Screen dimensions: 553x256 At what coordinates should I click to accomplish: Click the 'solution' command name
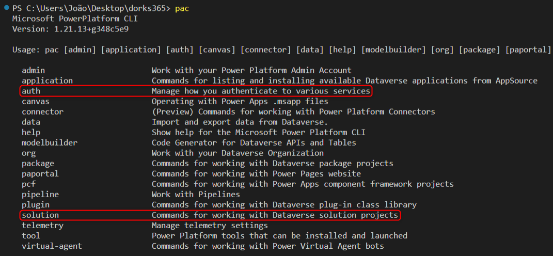point(40,215)
